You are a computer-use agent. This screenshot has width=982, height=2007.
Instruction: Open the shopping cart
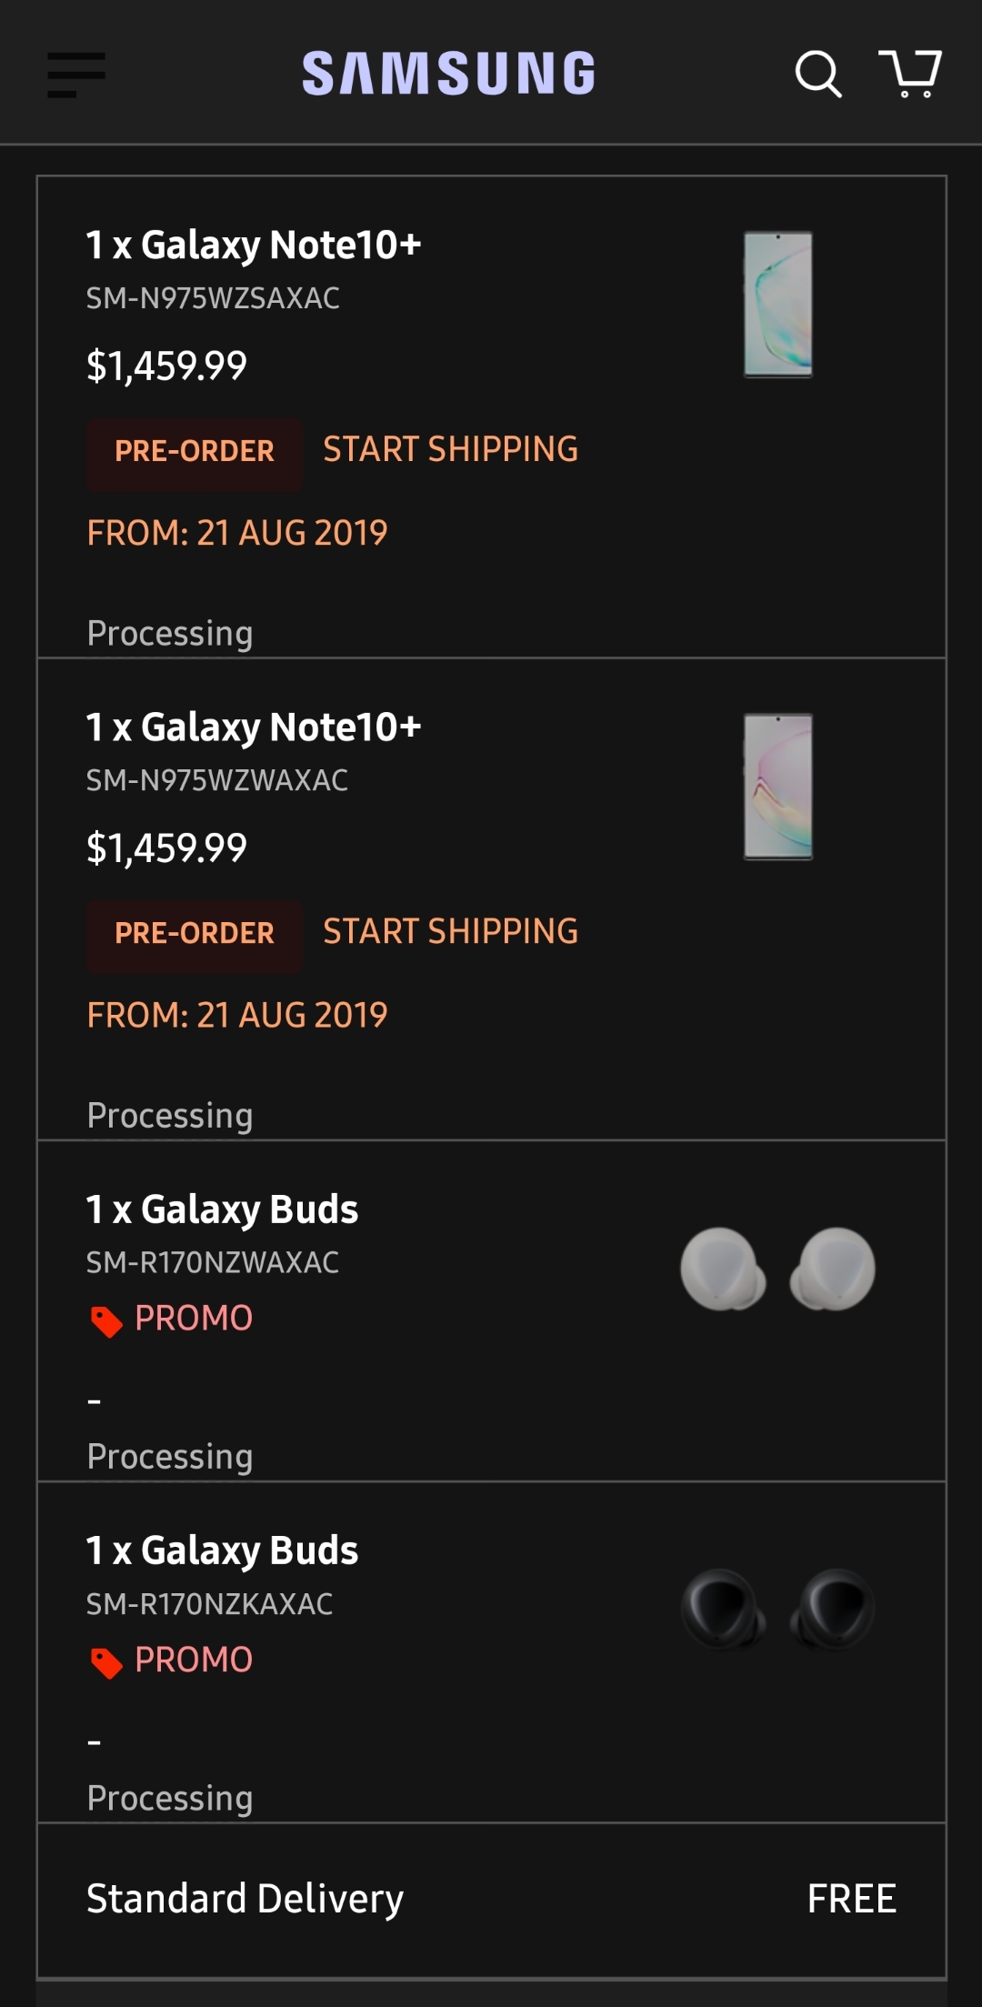point(910,73)
